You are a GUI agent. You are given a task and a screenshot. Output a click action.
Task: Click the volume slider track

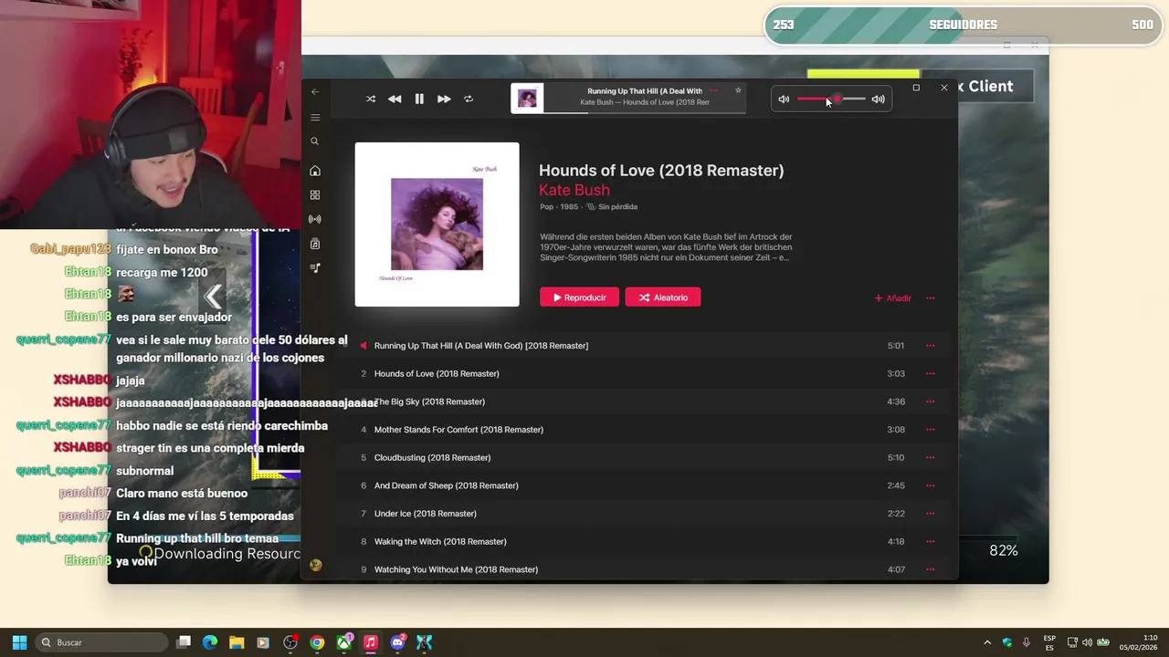(831, 99)
